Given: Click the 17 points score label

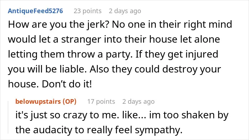Looking at the screenshot, I should click(x=101, y=102).
